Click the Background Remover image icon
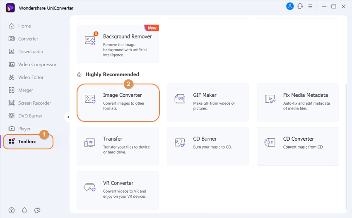This screenshot has width=352, height=218. point(90,40)
